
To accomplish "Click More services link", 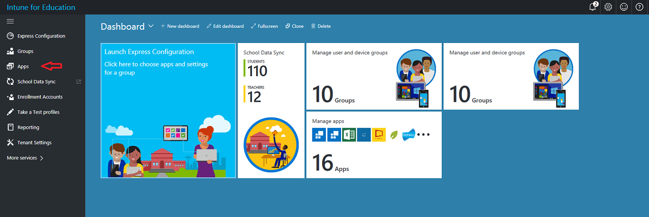I will click(x=22, y=158).
